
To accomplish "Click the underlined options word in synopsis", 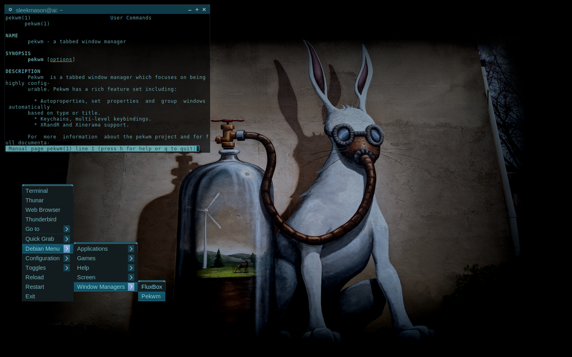I will pyautogui.click(x=61, y=59).
